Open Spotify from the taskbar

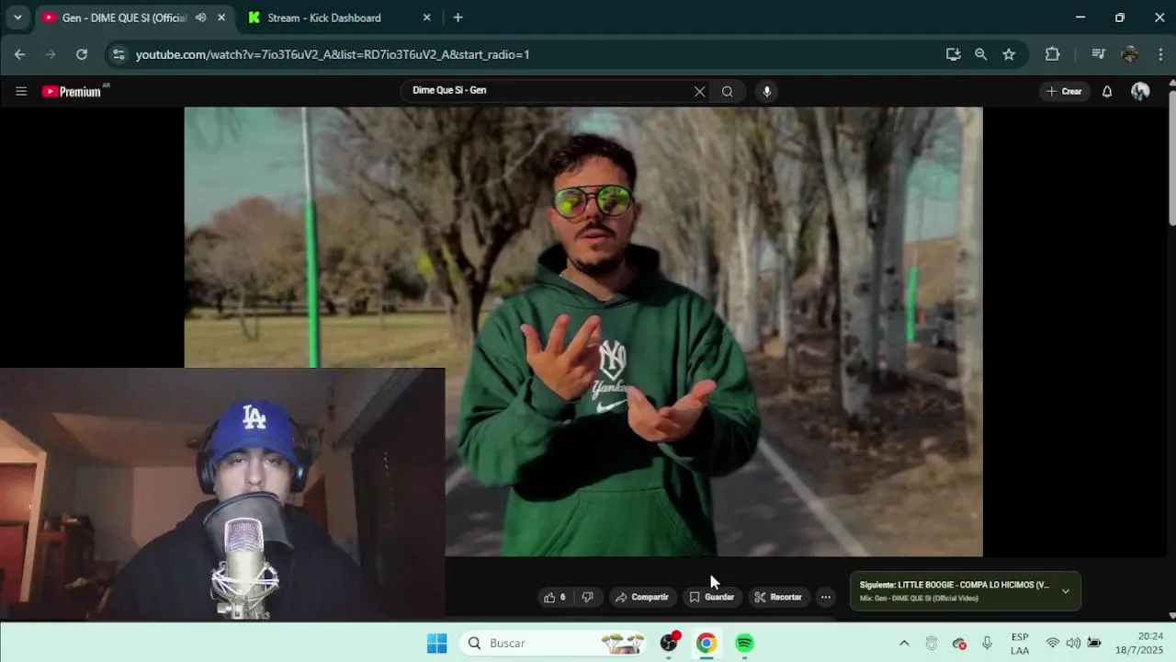[x=744, y=643]
